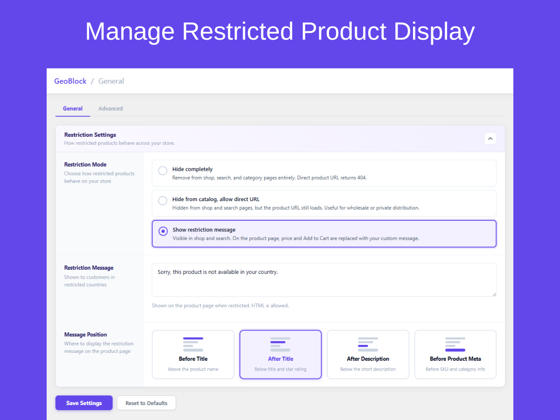This screenshot has width=560, height=420.
Task: Click the Message Position label
Action: 85,335
